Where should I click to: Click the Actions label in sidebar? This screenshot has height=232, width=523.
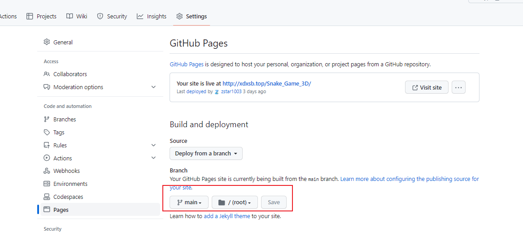[63, 158]
